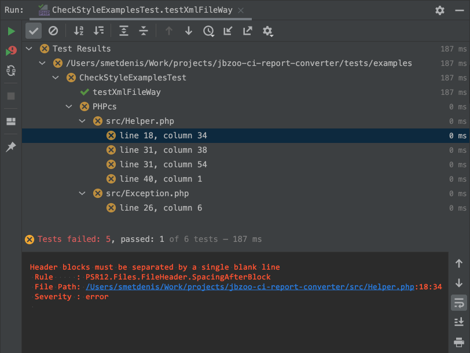Image resolution: width=470 pixels, height=353 pixels.
Task: Expand all test nodes
Action: [124, 31]
